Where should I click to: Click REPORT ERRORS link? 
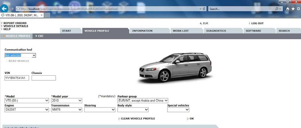coord(15,23)
